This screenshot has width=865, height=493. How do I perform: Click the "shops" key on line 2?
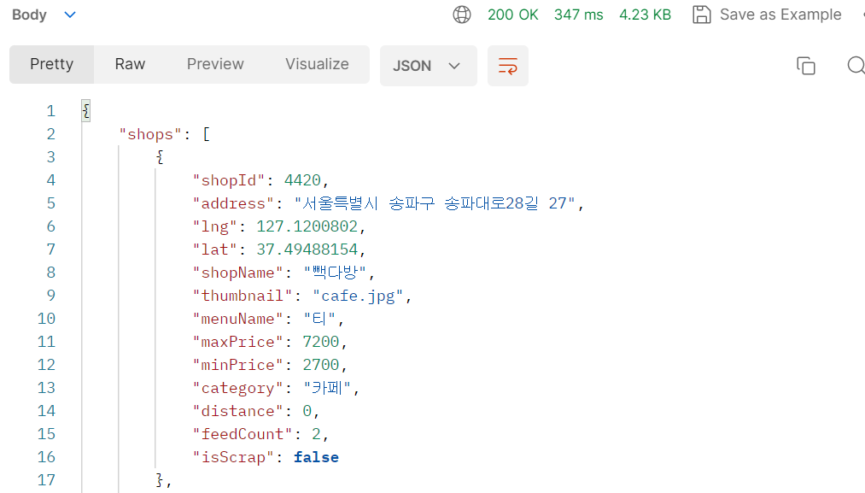coord(150,134)
